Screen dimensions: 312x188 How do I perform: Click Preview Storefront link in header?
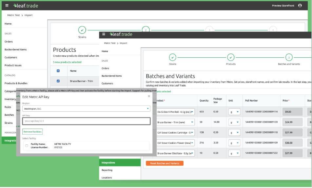283,6
